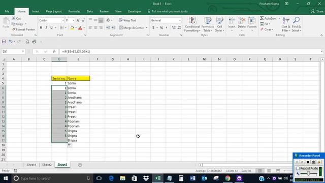Expand the Name Box dropdown arrow
The image size is (325, 183).
[22, 51]
